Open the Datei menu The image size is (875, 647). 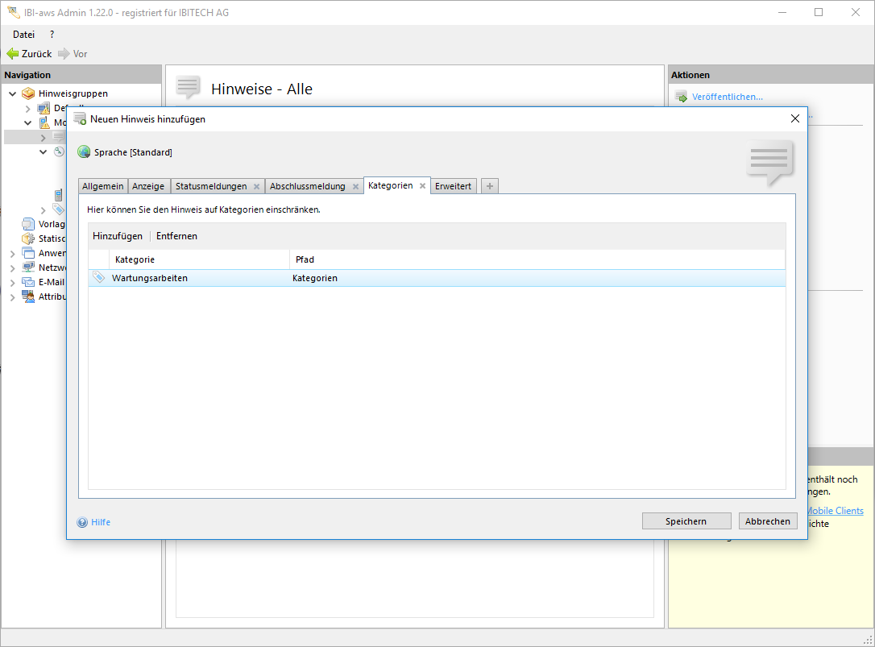tap(23, 35)
